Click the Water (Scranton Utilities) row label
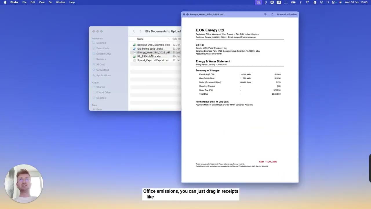The height and width of the screenshot is (209, 371). 210,82
